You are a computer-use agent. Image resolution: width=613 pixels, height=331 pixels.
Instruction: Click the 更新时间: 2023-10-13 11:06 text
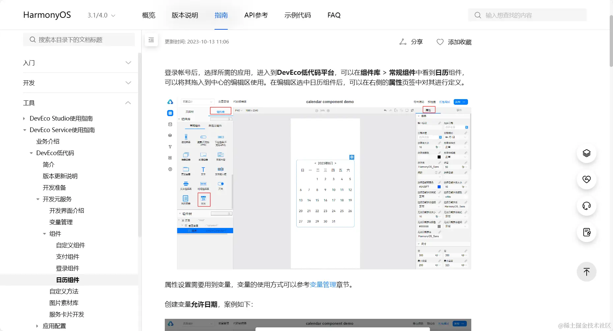[197, 42]
